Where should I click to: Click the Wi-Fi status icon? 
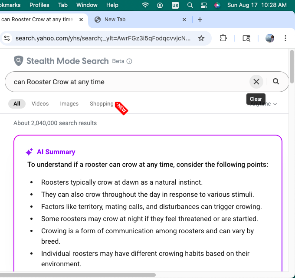point(145,5)
